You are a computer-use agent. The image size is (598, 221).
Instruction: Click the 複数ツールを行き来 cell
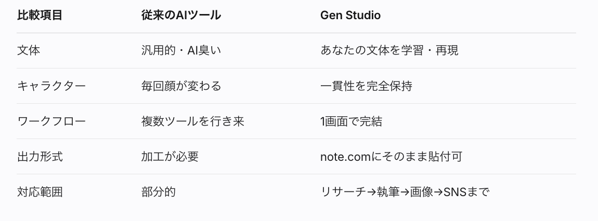click(193, 121)
